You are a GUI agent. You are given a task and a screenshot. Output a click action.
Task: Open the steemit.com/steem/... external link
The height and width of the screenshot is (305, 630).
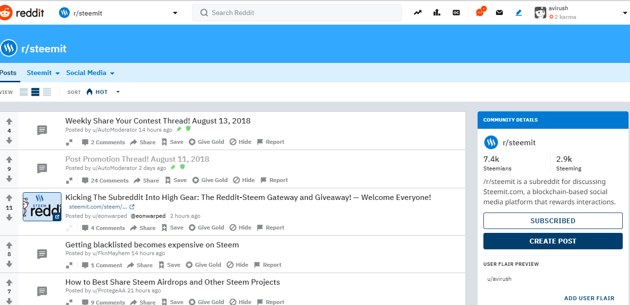pos(102,207)
